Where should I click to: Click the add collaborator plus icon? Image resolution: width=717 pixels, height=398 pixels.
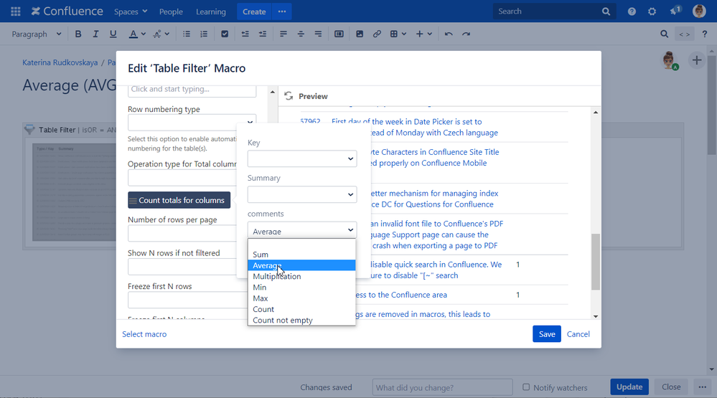(x=696, y=60)
